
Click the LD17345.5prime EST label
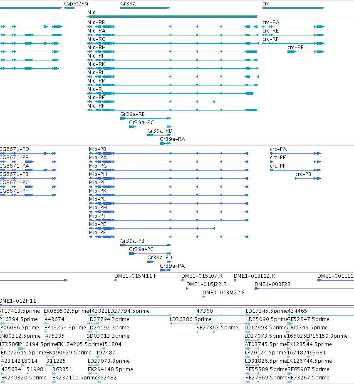tap(267, 311)
